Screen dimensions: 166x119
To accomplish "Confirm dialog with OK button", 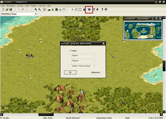I will coord(70,72).
